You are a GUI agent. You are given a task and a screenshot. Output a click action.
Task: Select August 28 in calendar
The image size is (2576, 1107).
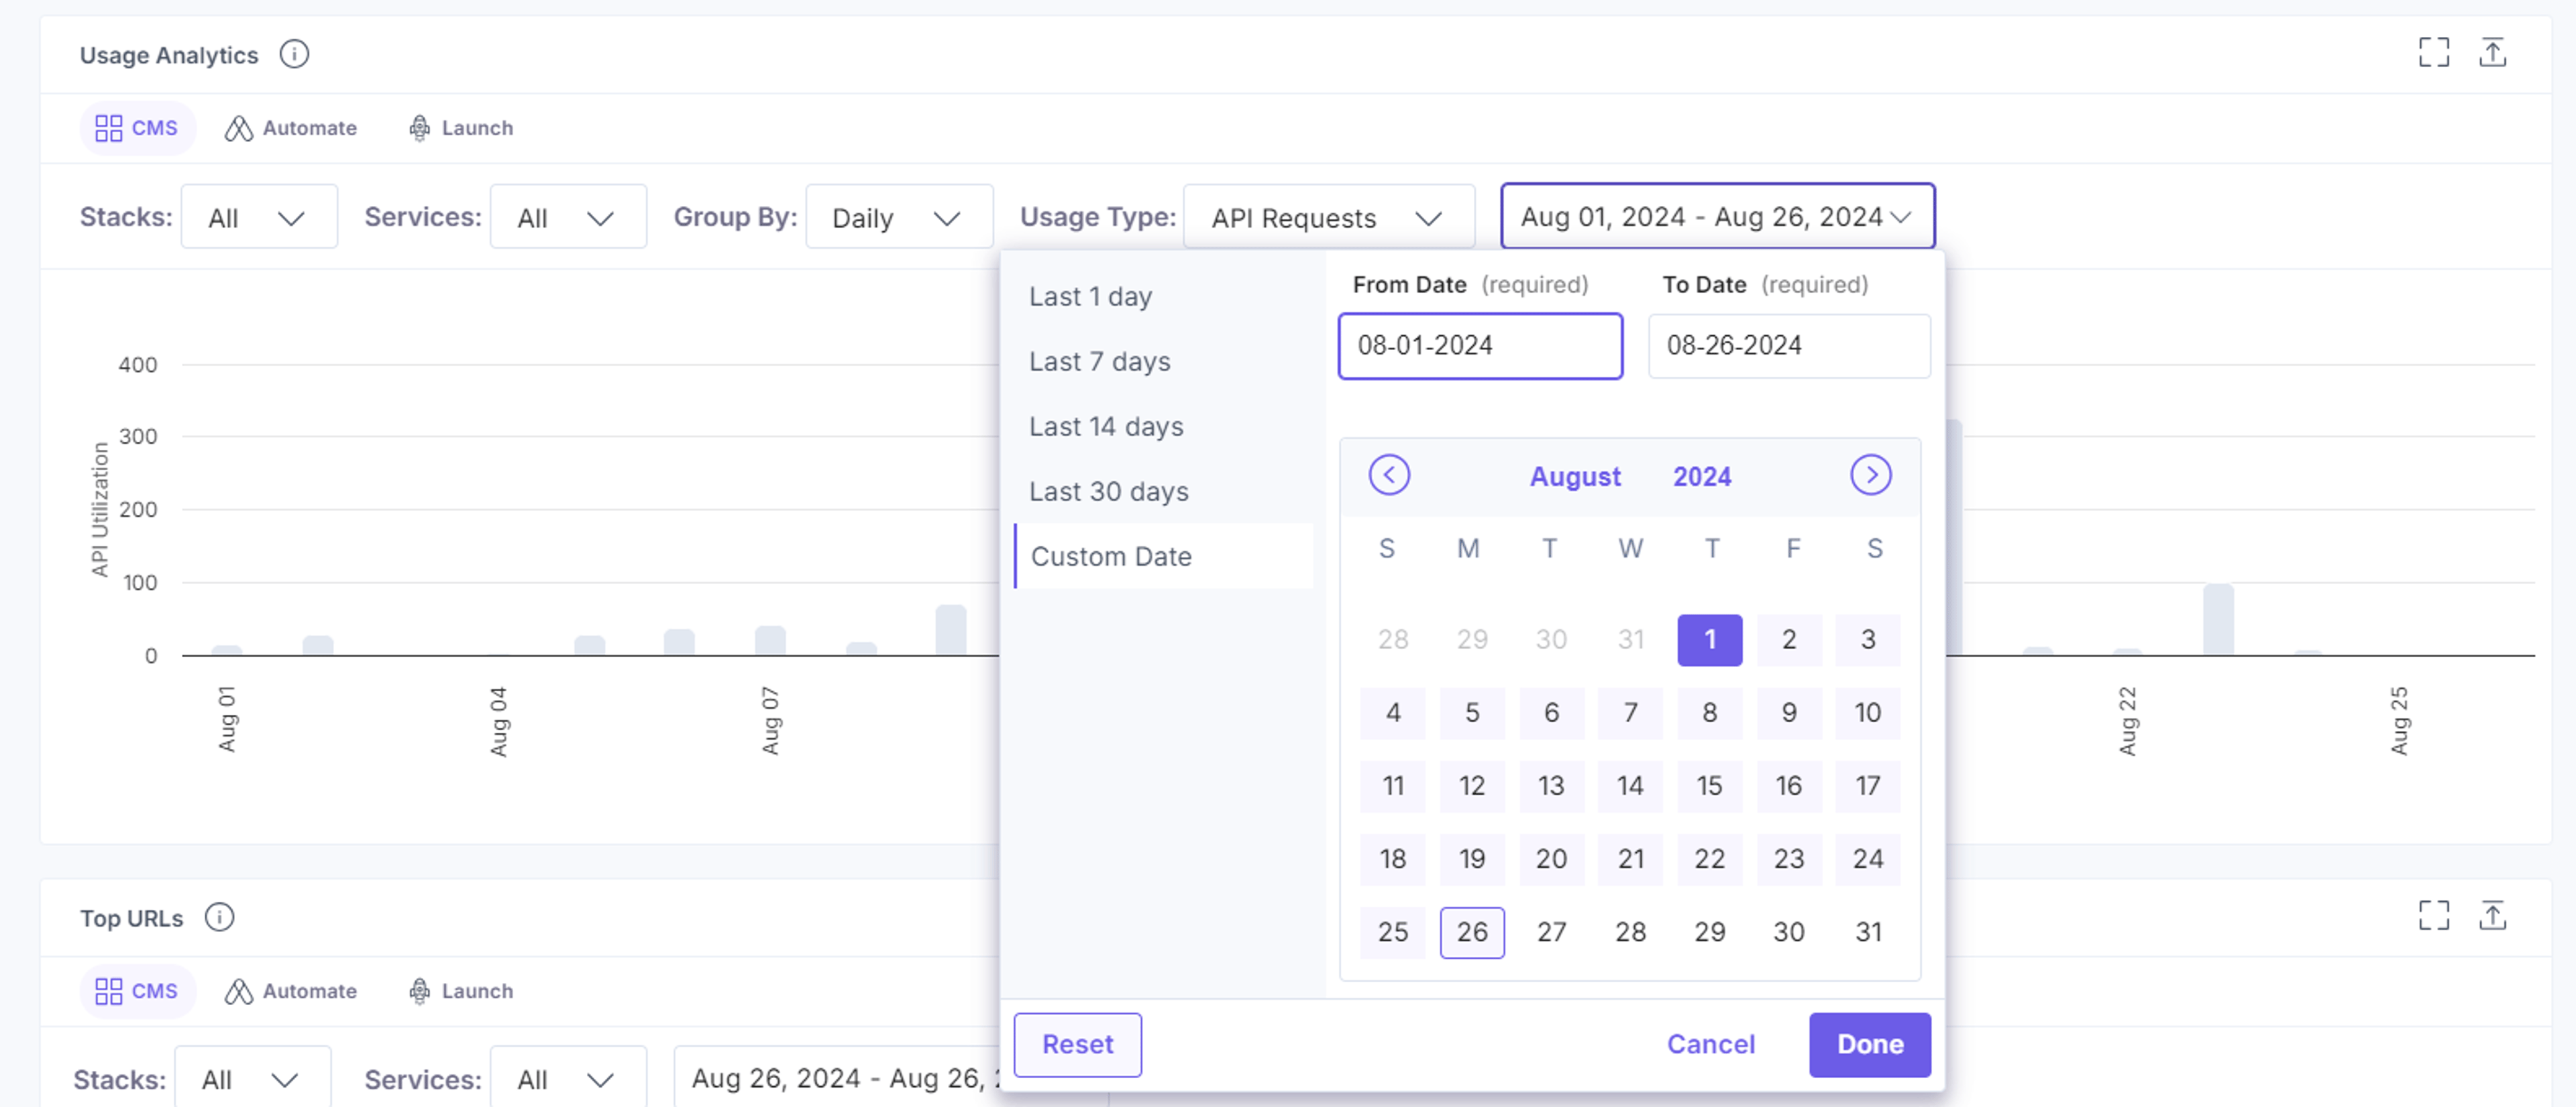coord(1630,932)
